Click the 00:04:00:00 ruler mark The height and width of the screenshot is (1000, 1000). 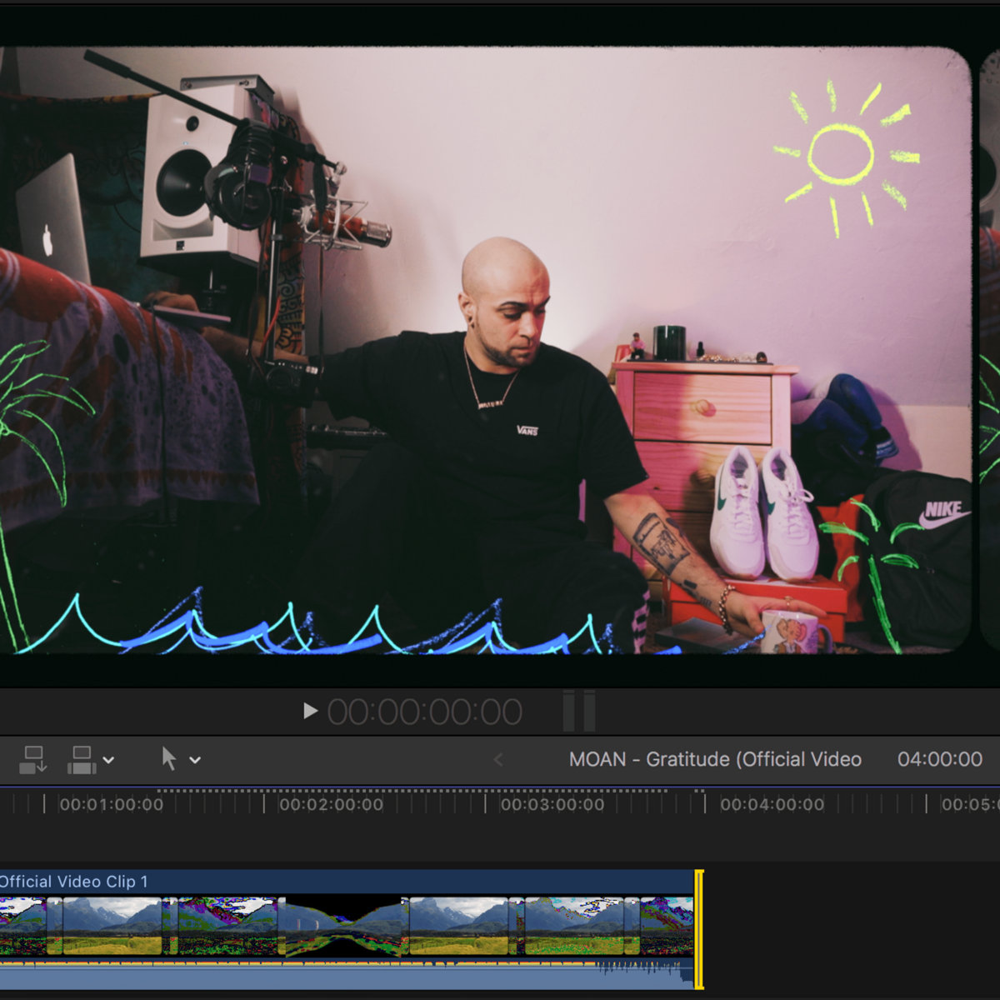pyautogui.click(x=705, y=804)
